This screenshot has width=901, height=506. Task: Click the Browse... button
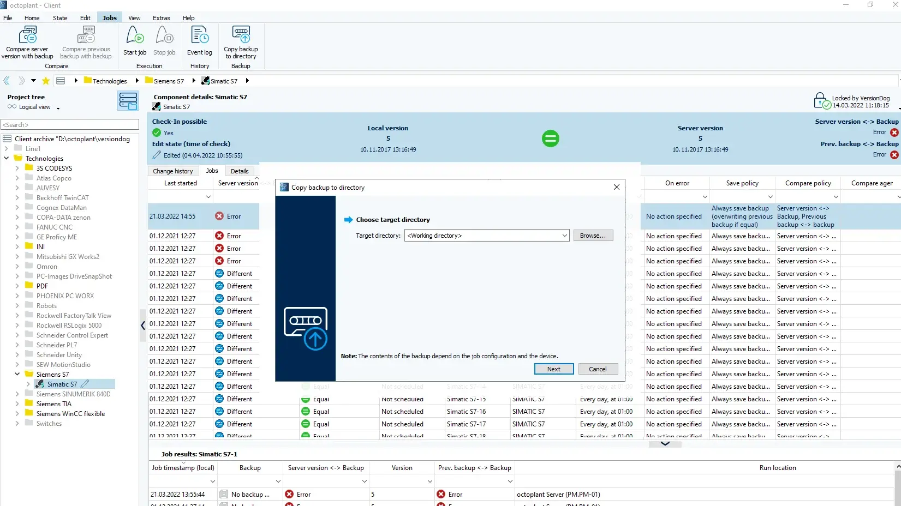coord(593,236)
